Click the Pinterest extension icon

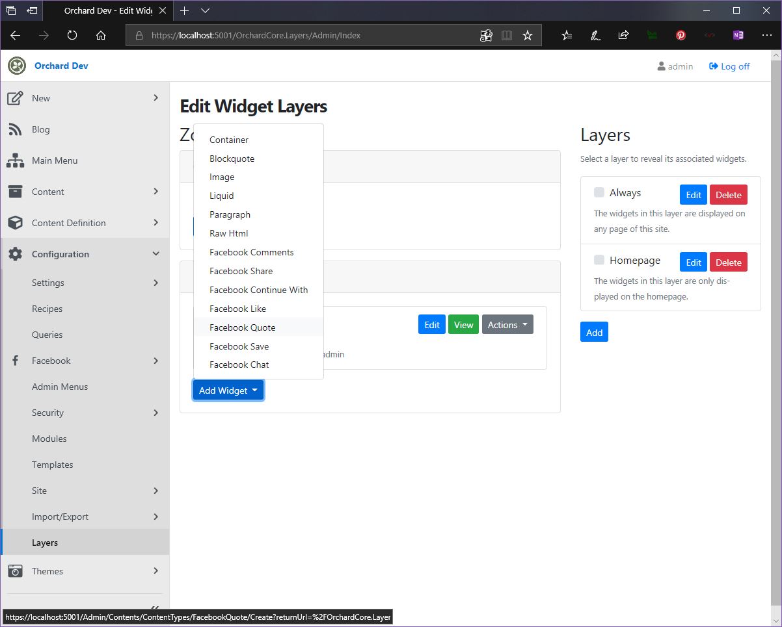click(x=681, y=35)
